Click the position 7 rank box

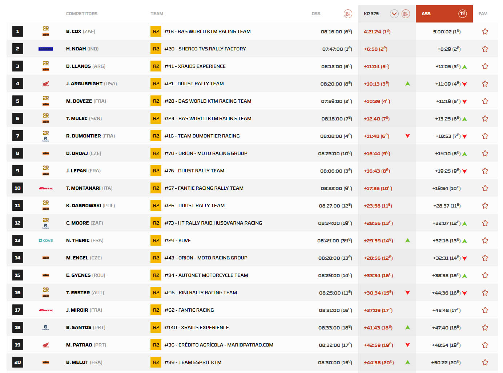(x=17, y=136)
